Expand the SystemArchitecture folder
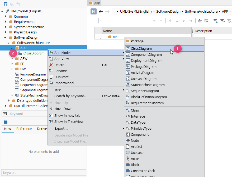 [x=6, y=27]
